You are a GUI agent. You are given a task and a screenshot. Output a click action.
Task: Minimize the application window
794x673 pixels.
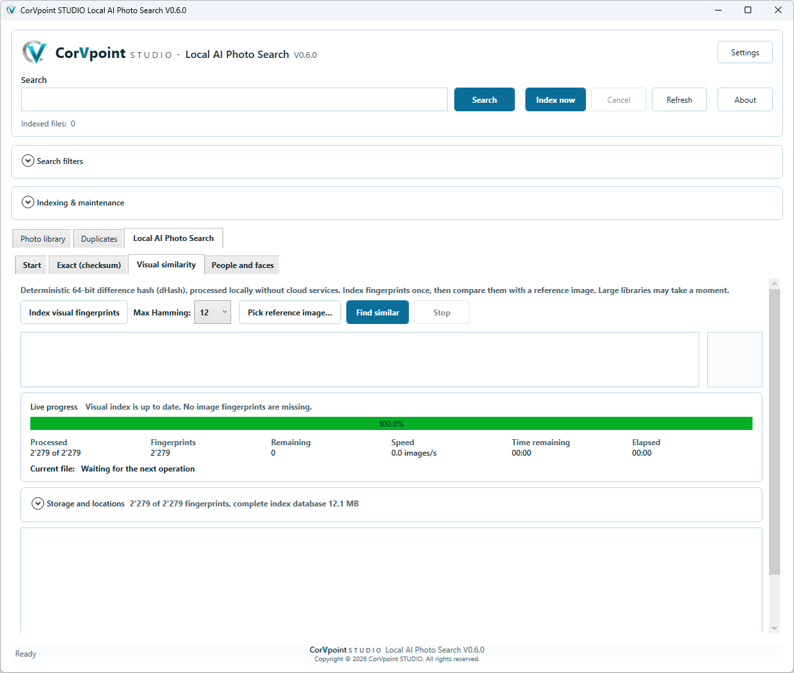pos(718,10)
